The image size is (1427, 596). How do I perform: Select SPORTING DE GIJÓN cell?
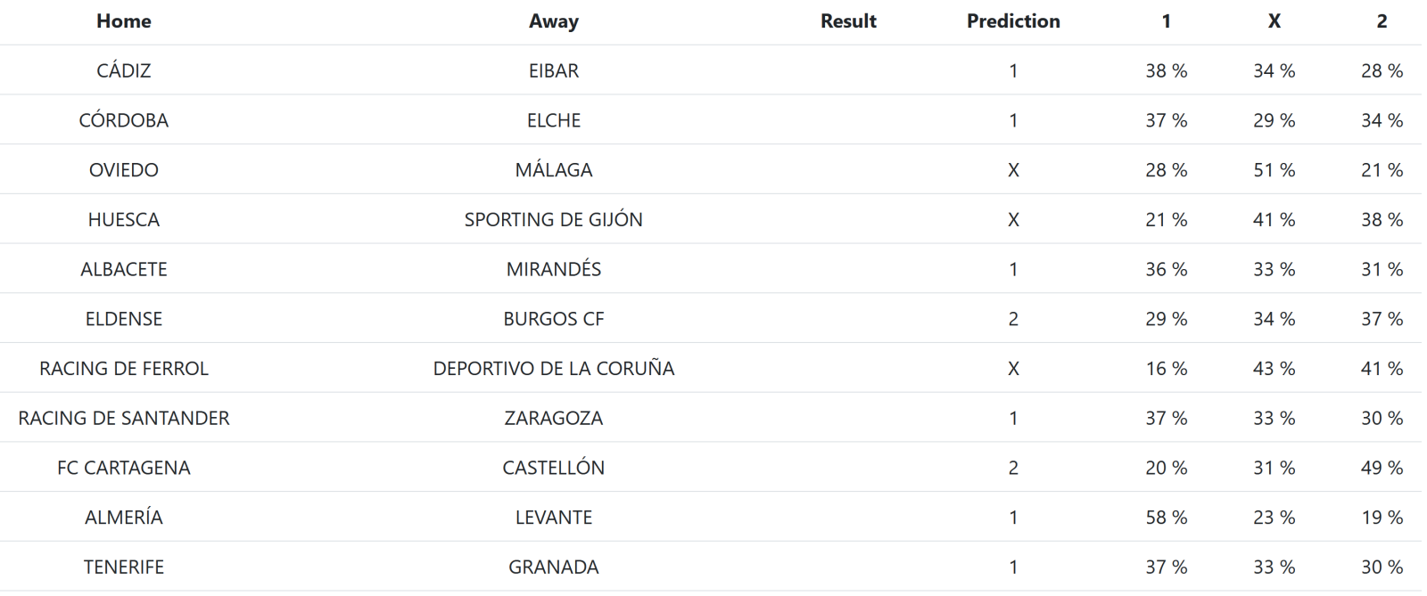point(553,219)
